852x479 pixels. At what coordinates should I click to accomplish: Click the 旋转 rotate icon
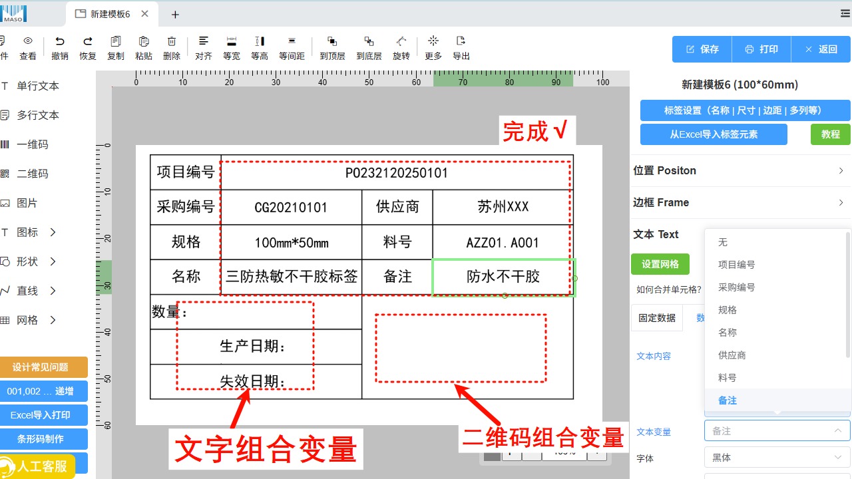pos(401,41)
